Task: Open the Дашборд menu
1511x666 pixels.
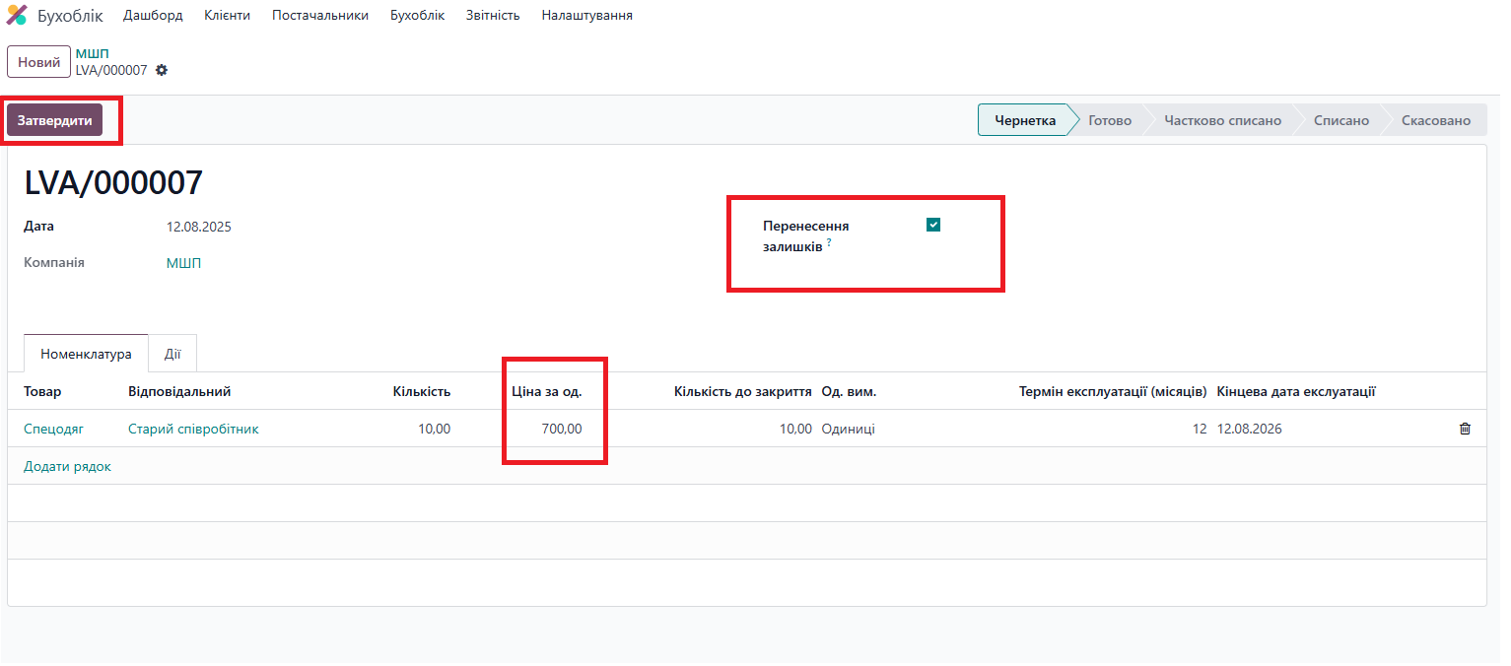Action: coord(153,16)
